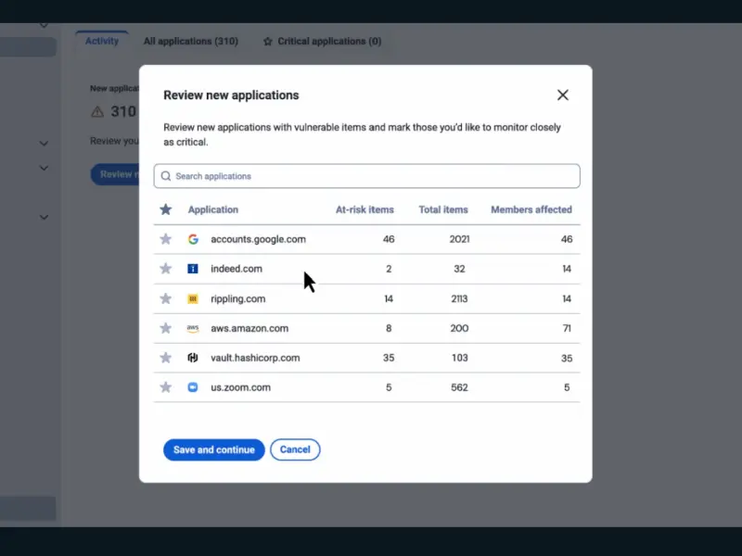Cancel the review dialog
Viewport: 742px width, 556px height.
pos(295,449)
